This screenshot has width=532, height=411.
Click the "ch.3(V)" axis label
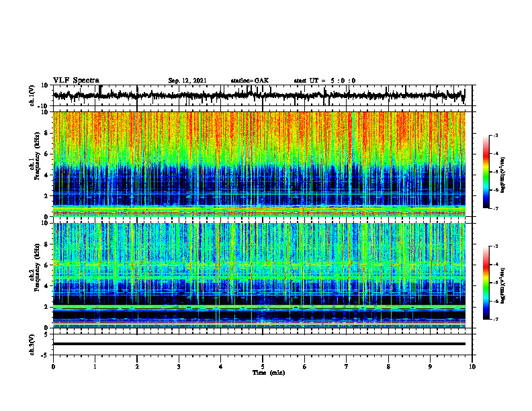pyautogui.click(x=32, y=345)
